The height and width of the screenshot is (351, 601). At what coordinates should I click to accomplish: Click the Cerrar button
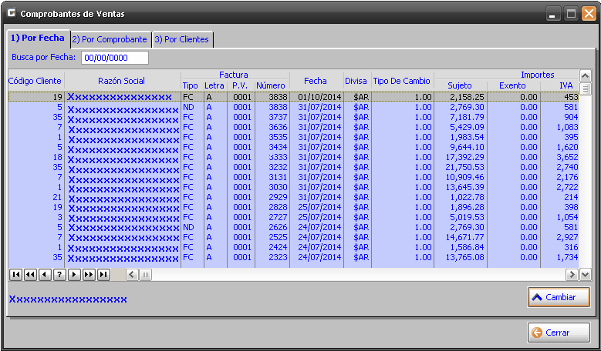[x=559, y=333]
